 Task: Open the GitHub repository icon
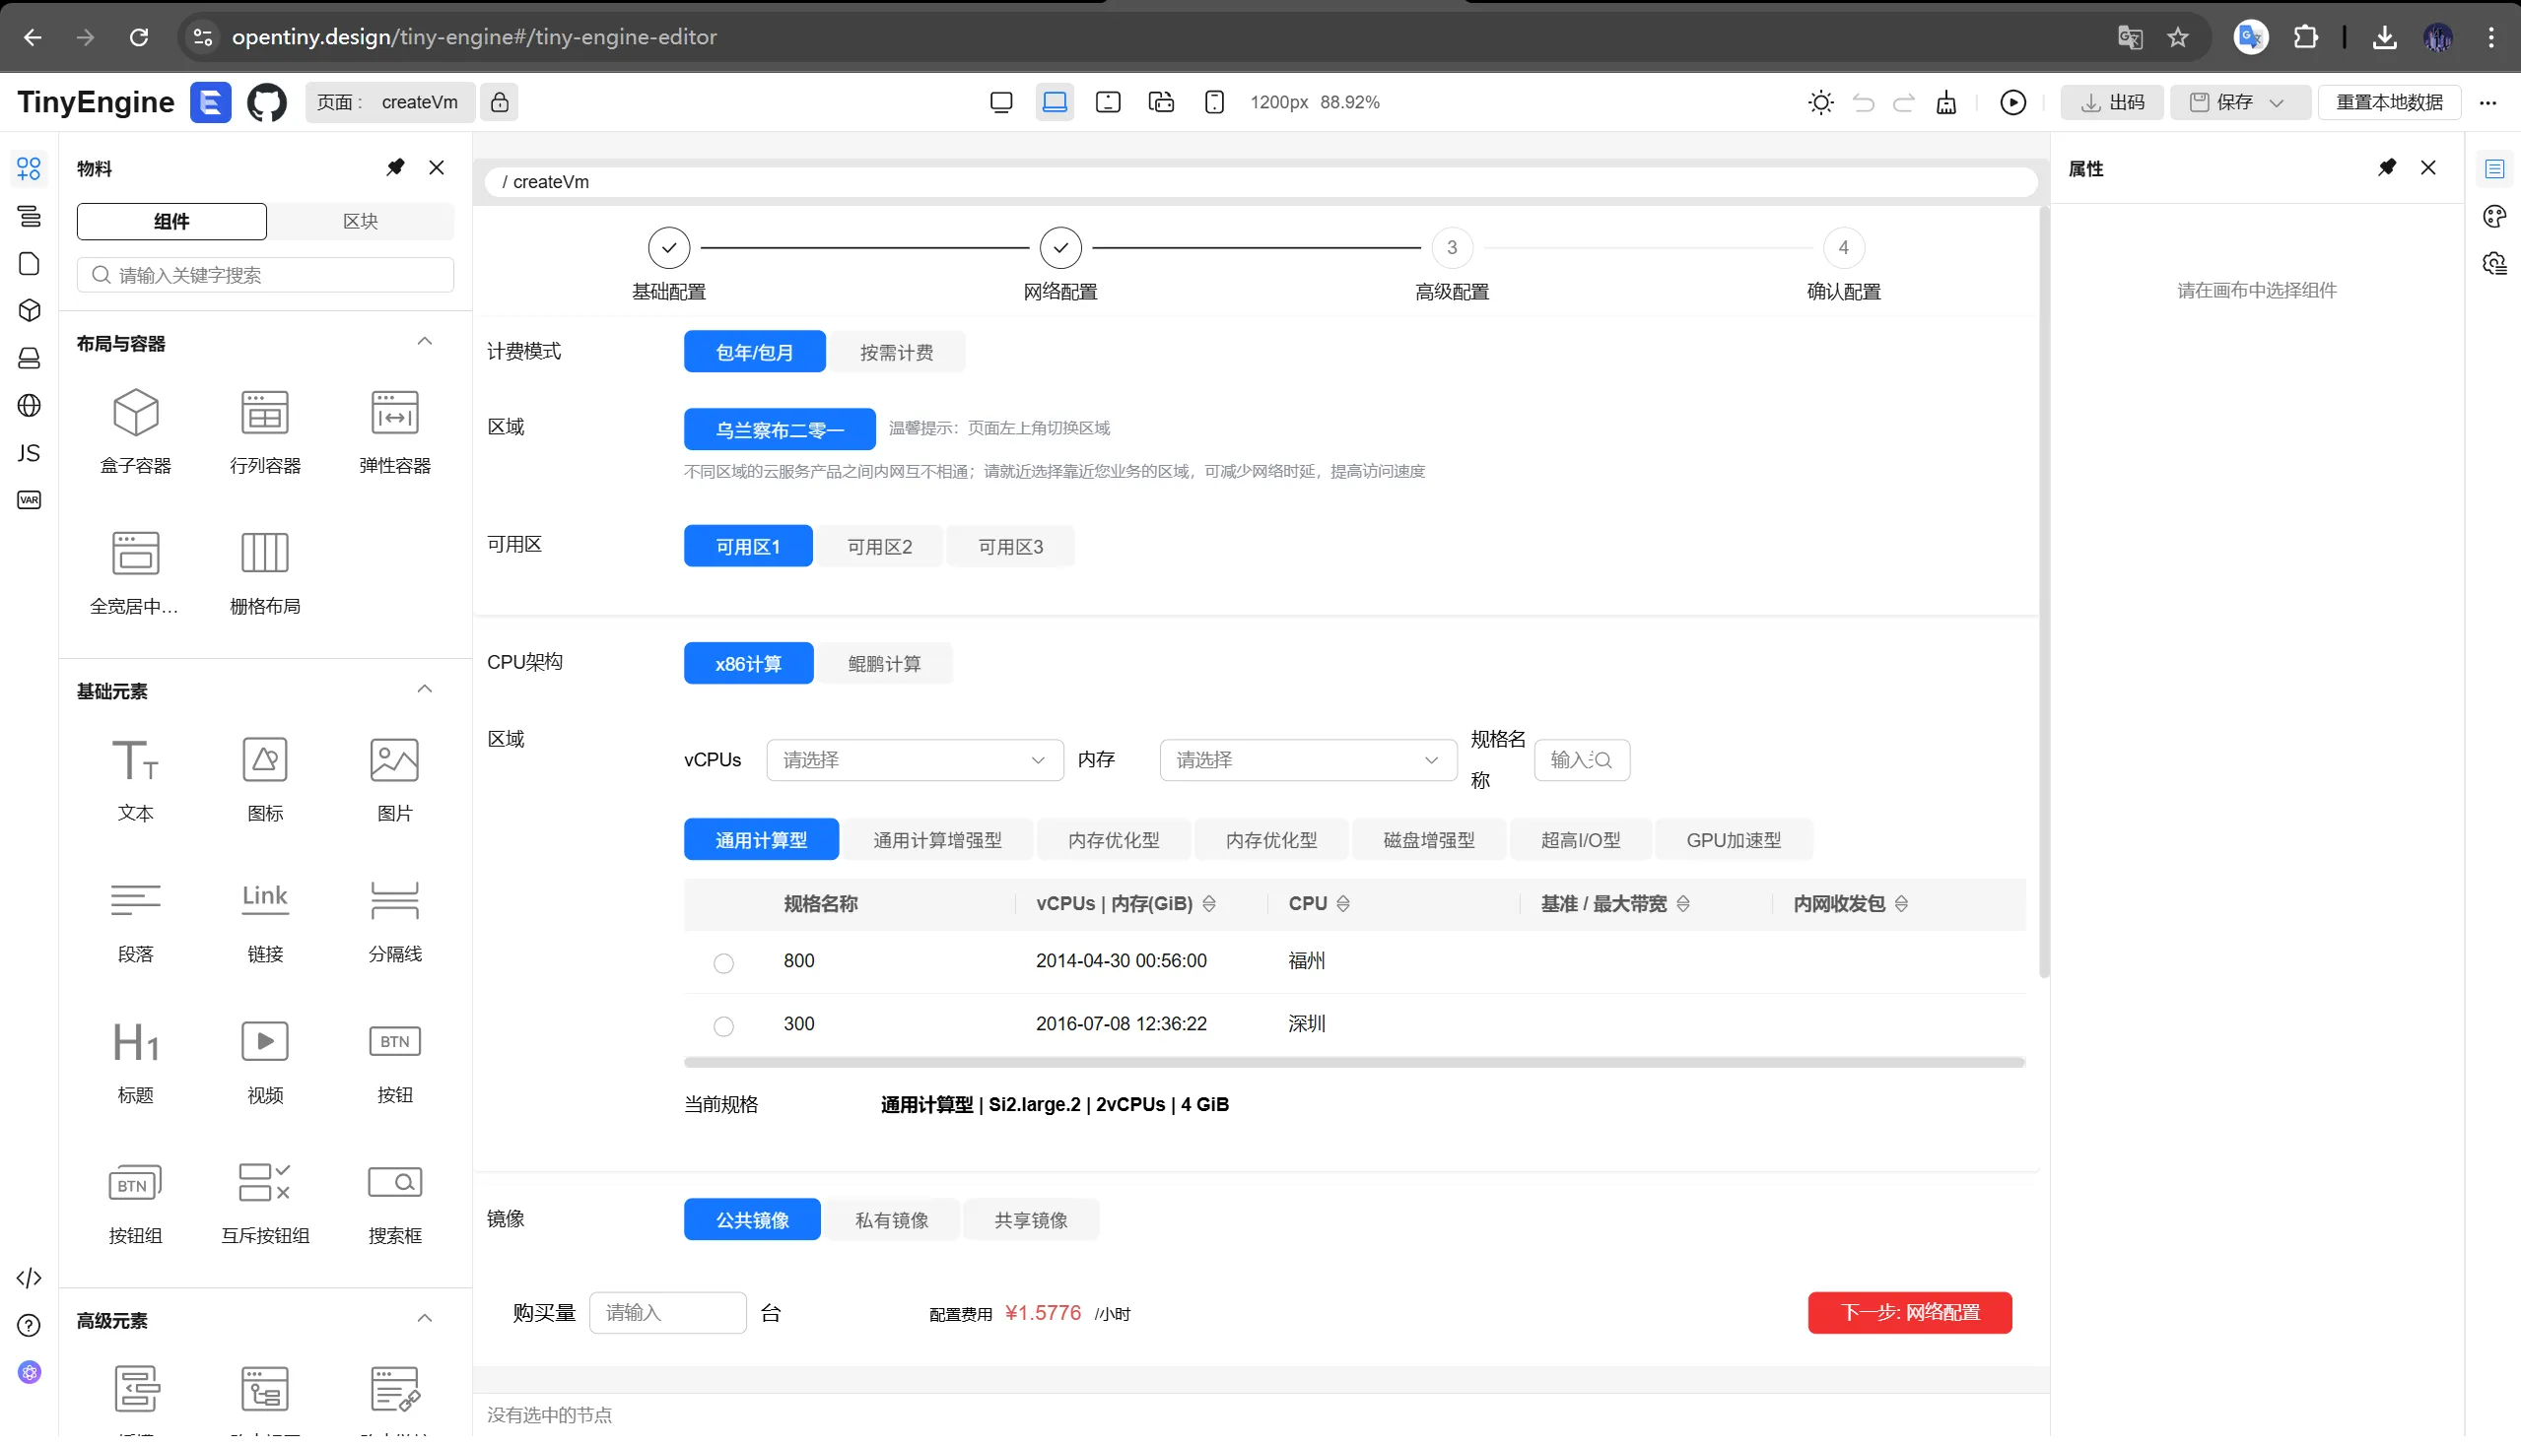[266, 102]
